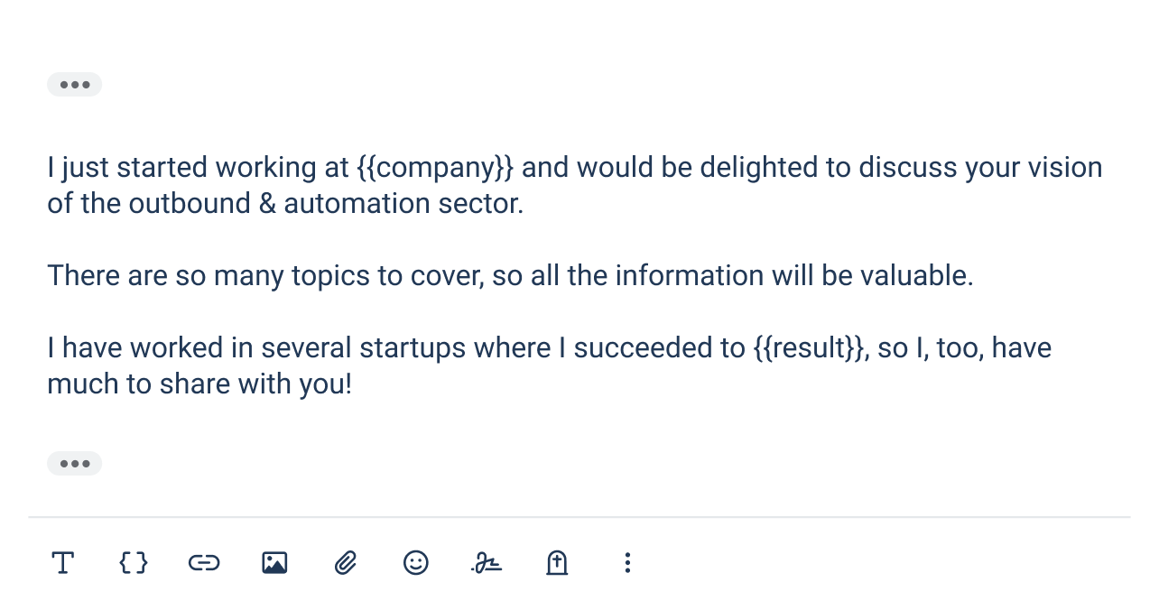Insert your signature

tap(487, 562)
